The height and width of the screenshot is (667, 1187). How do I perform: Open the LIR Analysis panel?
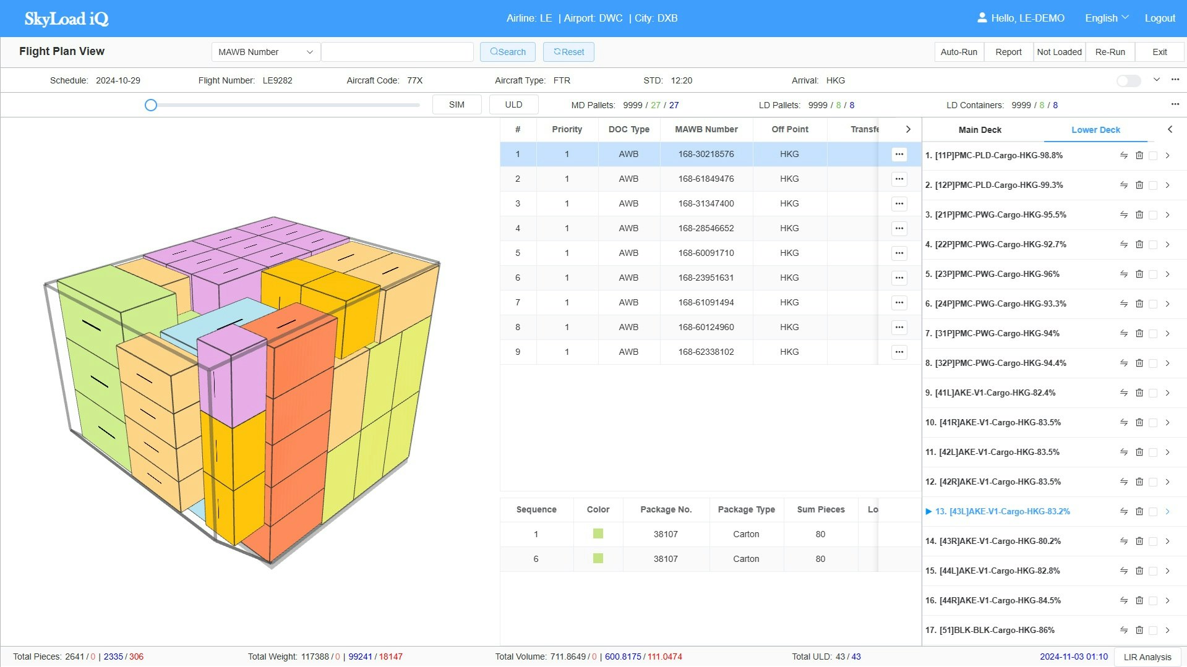1147,657
